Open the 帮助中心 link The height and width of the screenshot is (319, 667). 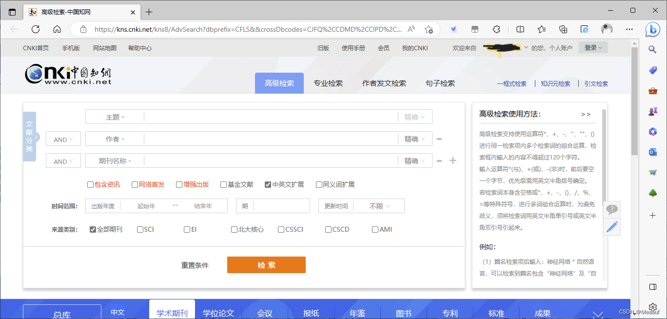tap(140, 48)
